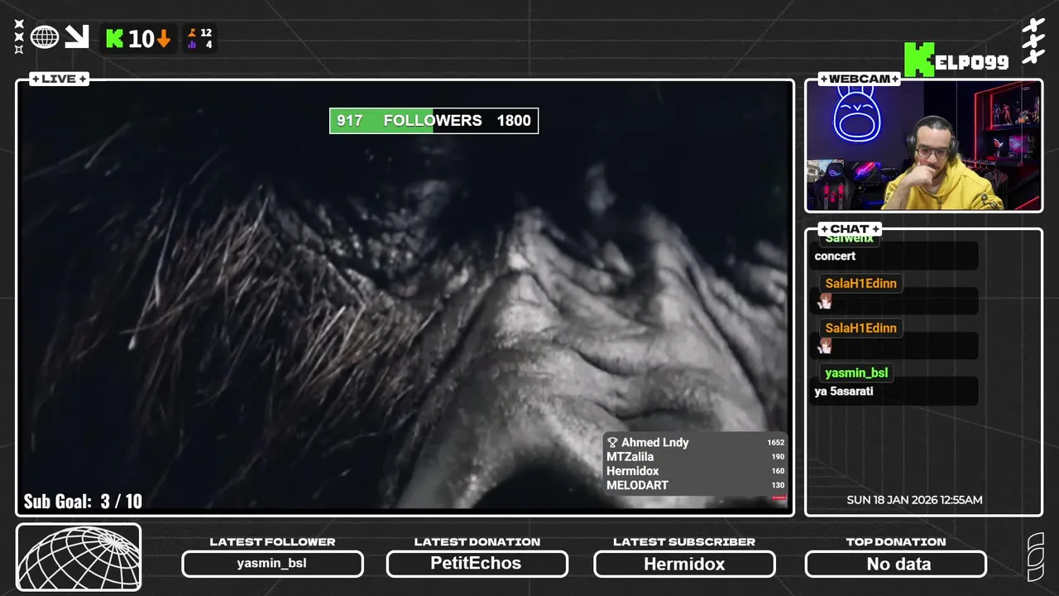Screen dimensions: 1059x596
Task: Click the TOP DONATION heading
Action: pos(896,542)
